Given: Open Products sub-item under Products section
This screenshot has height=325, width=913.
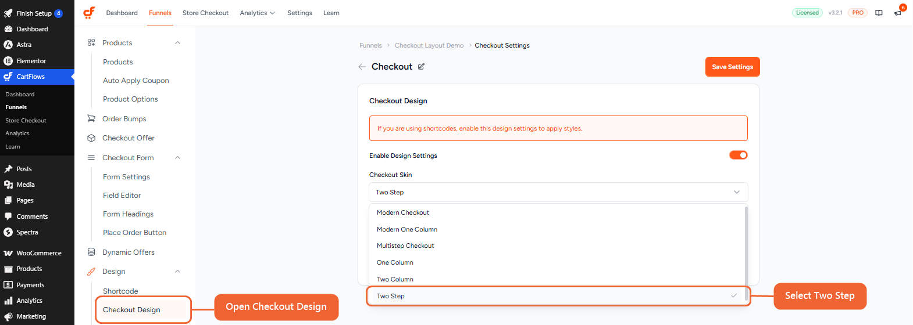Looking at the screenshot, I should [117, 62].
